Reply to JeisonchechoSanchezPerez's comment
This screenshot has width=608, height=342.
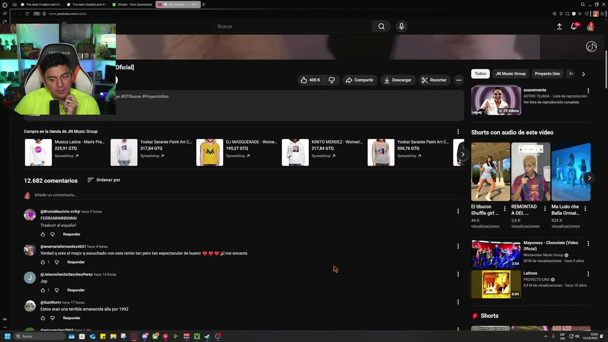(x=76, y=290)
